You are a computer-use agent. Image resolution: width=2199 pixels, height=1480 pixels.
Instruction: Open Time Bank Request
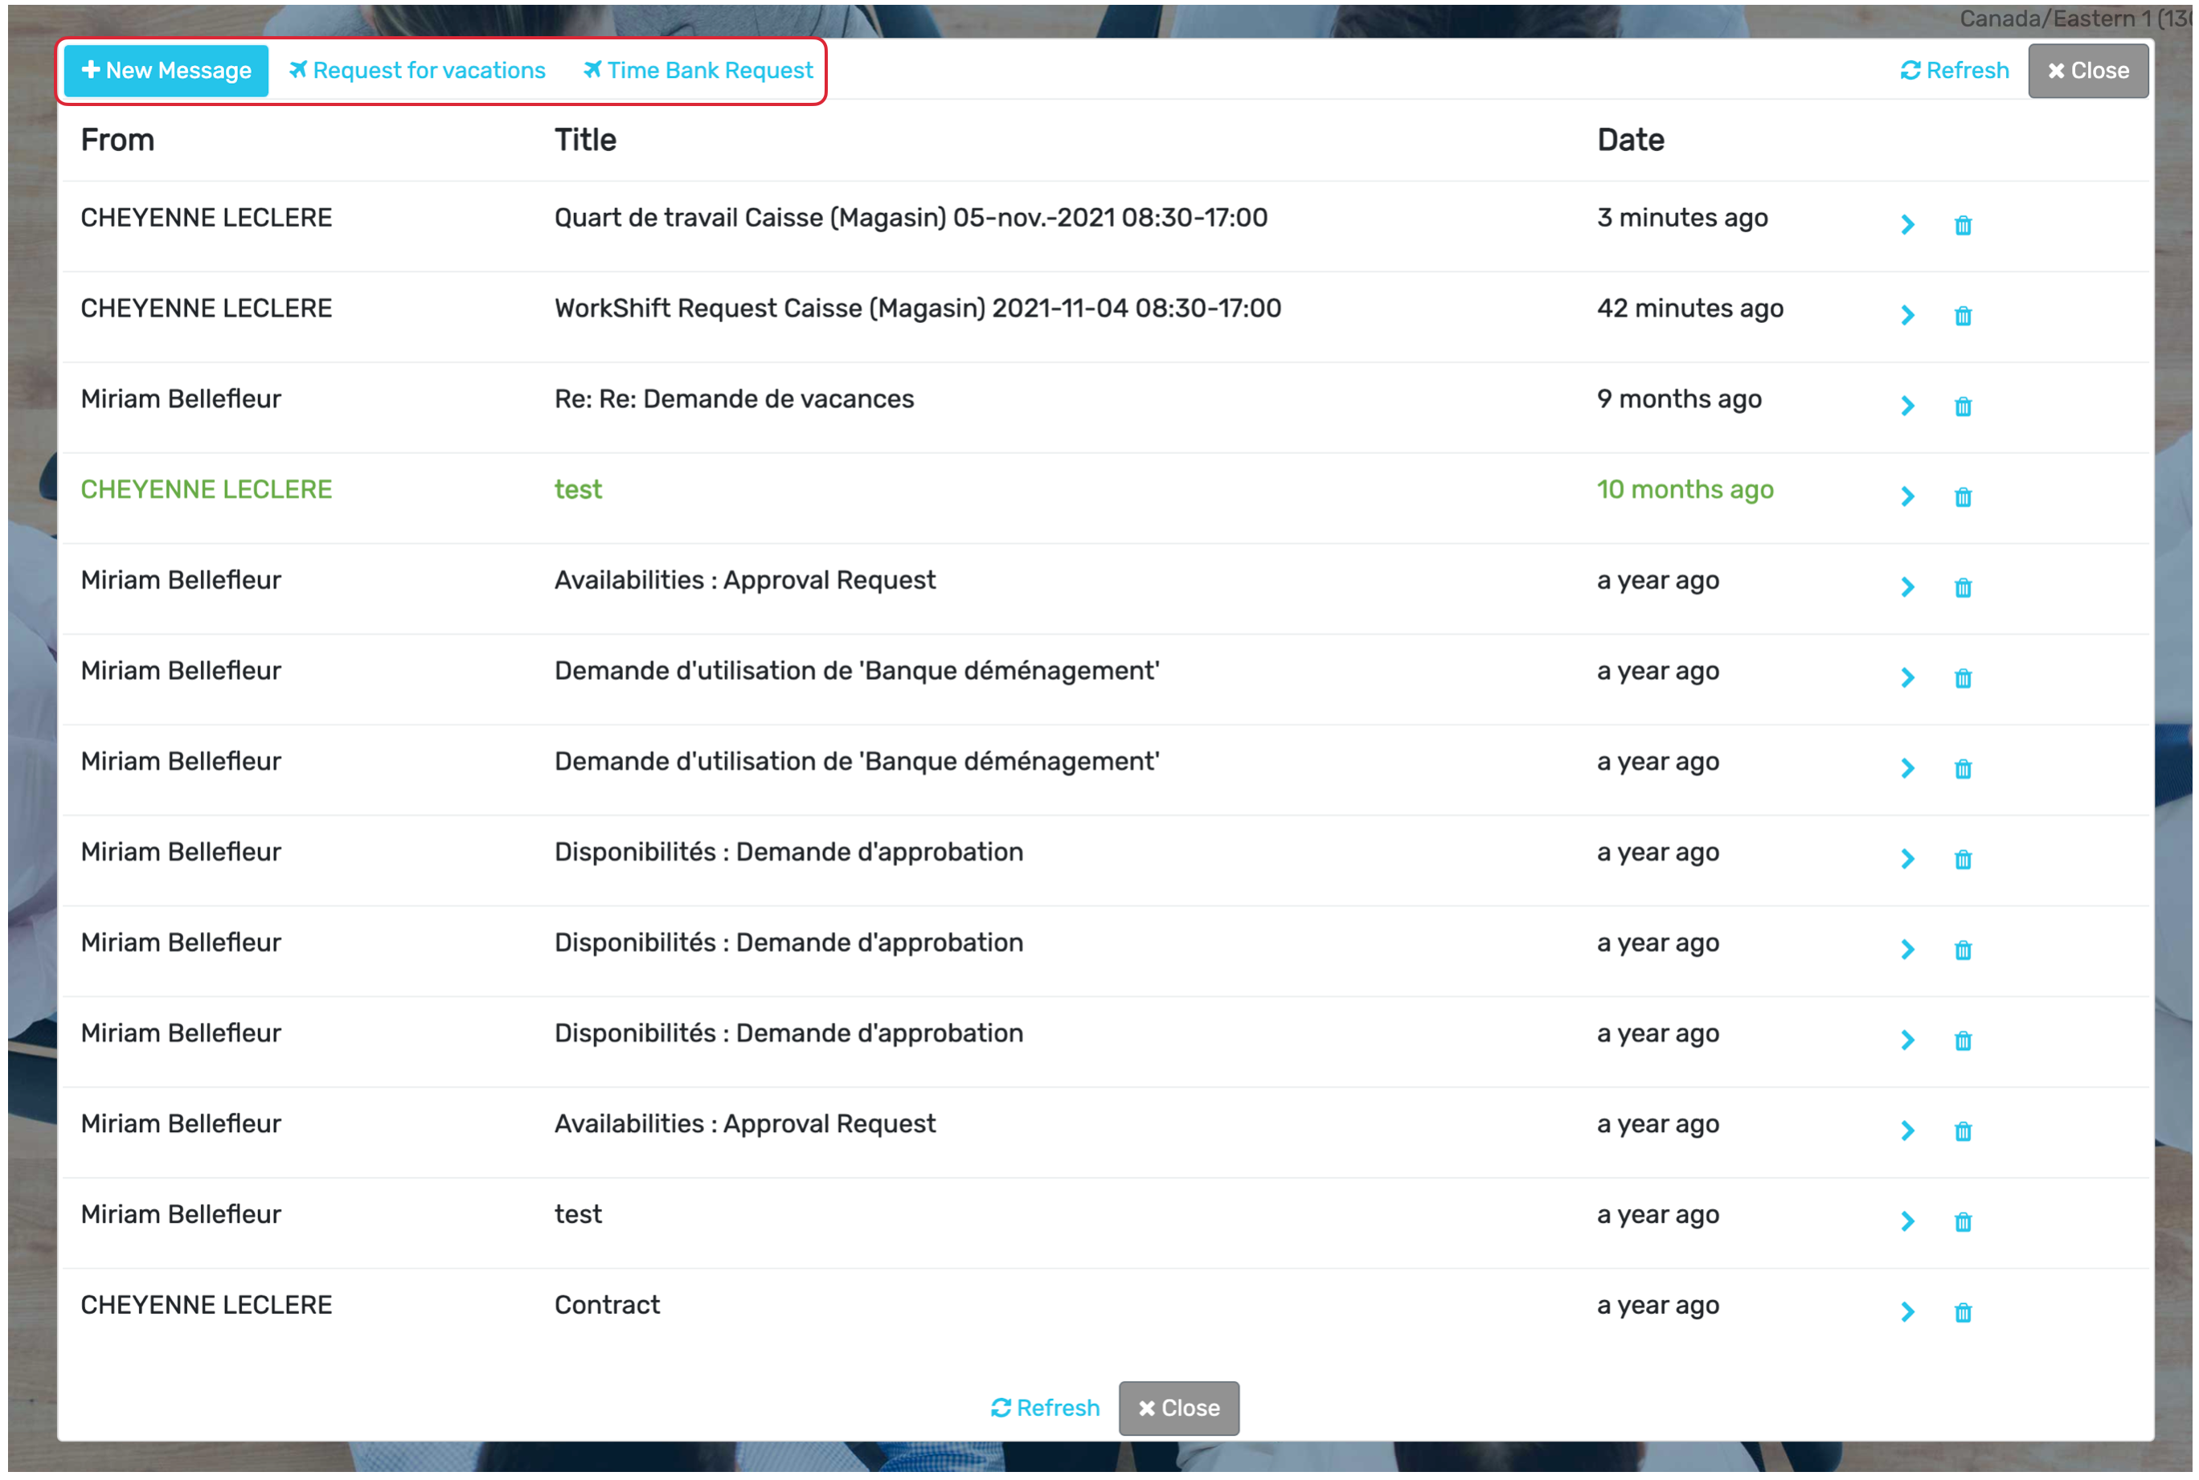coord(698,71)
